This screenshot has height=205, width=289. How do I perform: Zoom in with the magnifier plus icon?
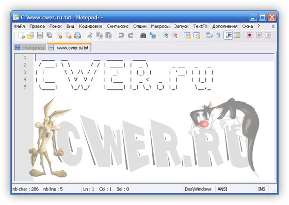165,35
